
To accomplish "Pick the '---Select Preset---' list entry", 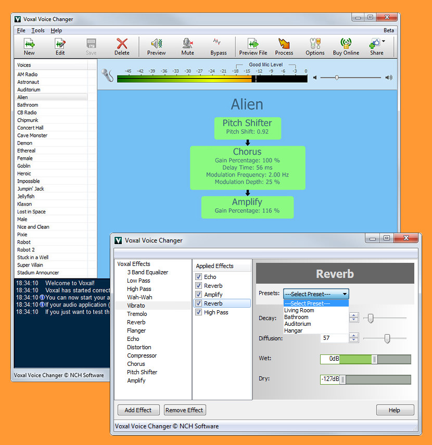I will [316, 303].
